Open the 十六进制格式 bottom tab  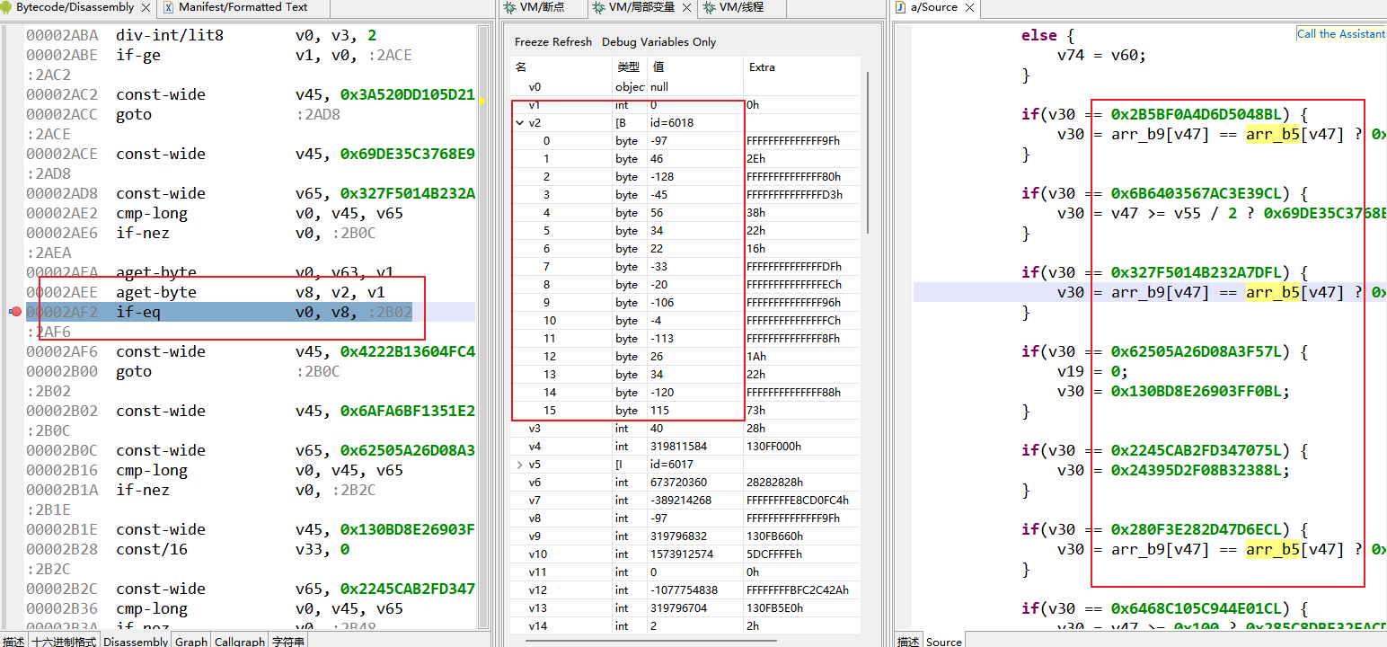pos(64,641)
